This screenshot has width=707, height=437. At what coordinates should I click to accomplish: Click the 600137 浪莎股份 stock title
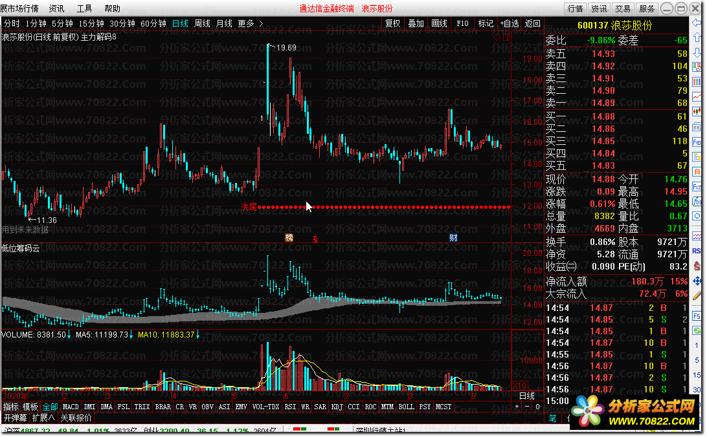pyautogui.click(x=614, y=26)
